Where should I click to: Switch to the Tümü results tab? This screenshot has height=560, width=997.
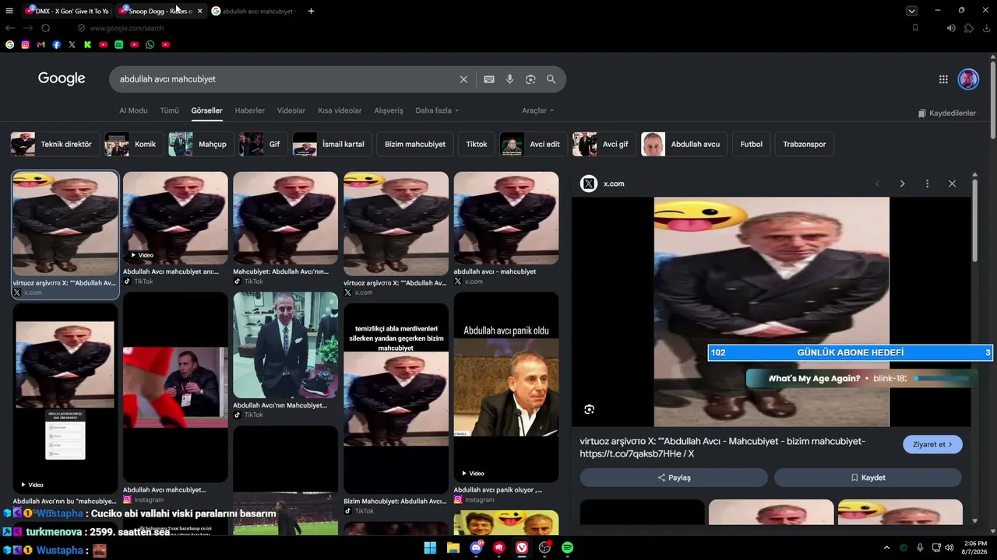169,110
